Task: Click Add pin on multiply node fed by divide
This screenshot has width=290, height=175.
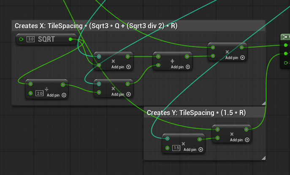Action: click(121, 94)
